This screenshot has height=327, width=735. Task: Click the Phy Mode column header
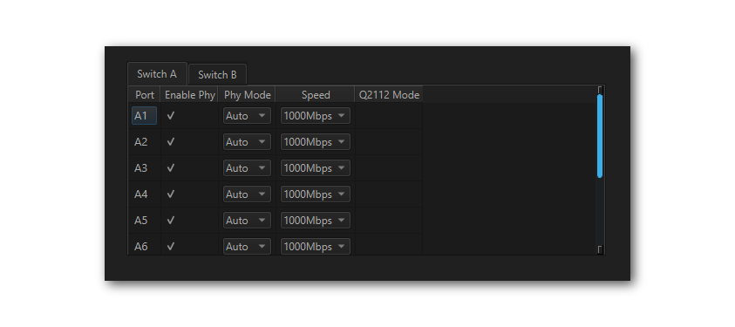coord(248,95)
